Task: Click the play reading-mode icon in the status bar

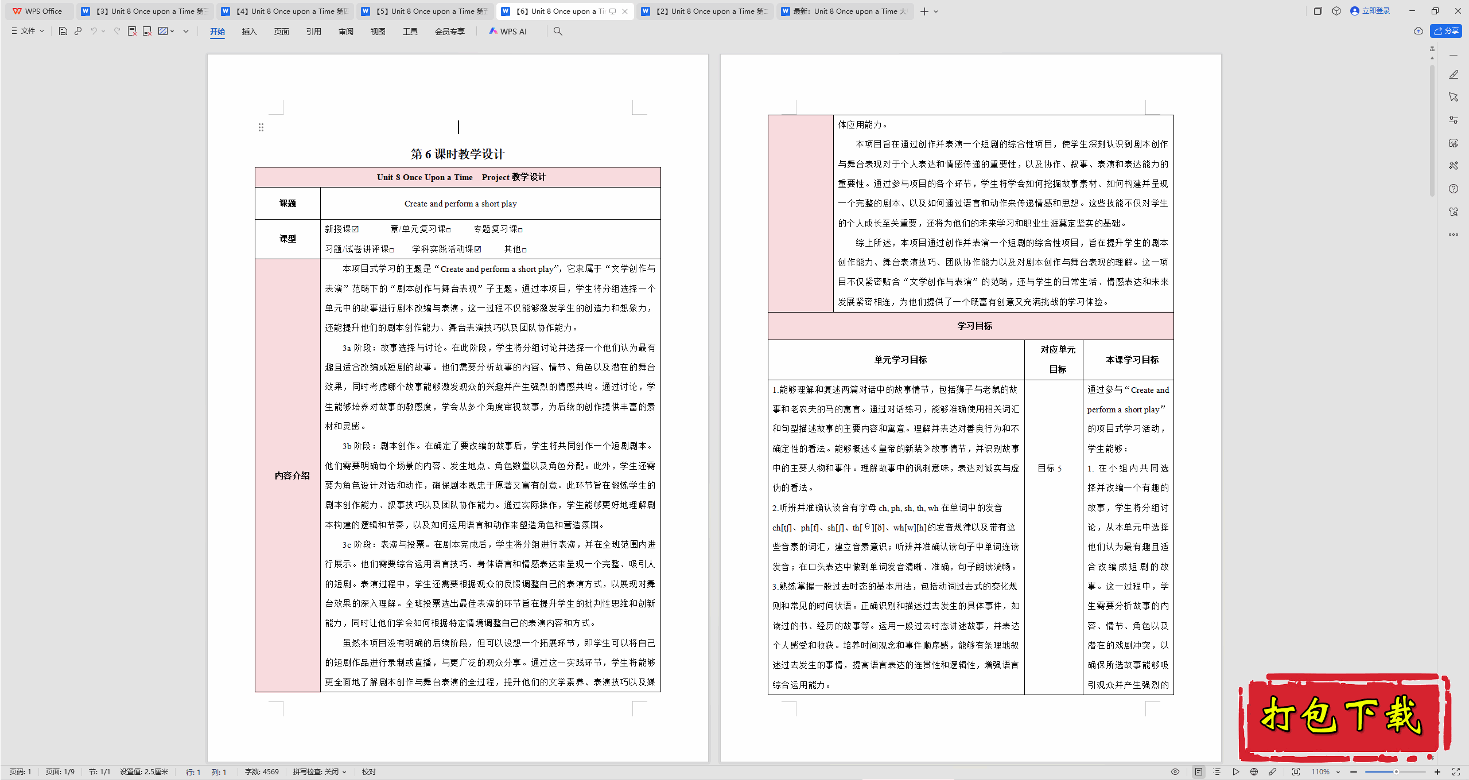Action: (x=1235, y=772)
